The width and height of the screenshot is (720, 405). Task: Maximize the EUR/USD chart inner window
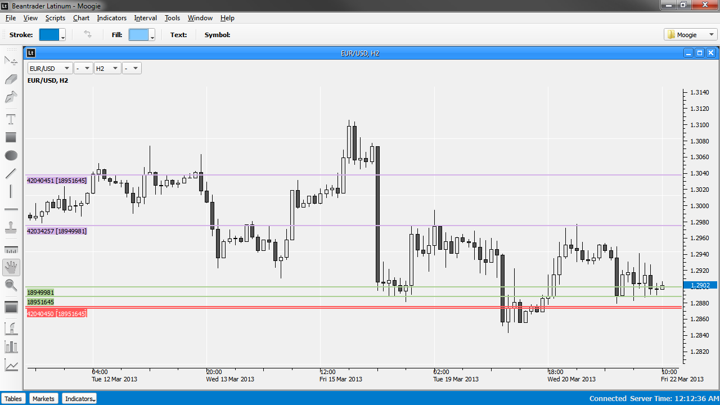pyautogui.click(x=700, y=53)
